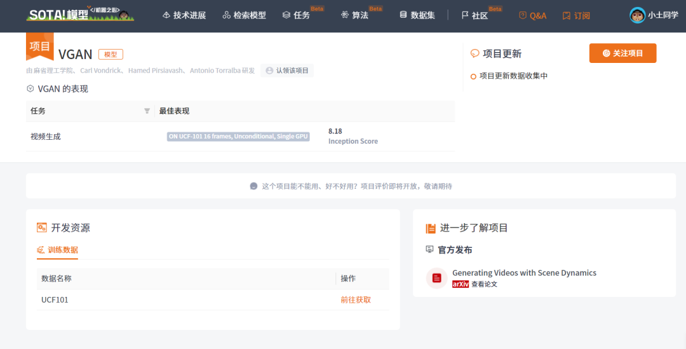This screenshot has width=686, height=349.
Task: Click the 关注项目 button
Action: [622, 53]
